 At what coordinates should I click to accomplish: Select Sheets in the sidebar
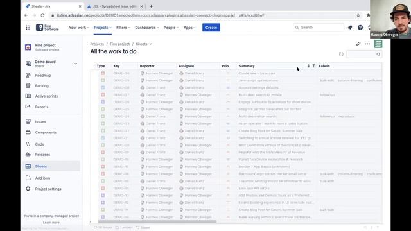tap(51, 166)
